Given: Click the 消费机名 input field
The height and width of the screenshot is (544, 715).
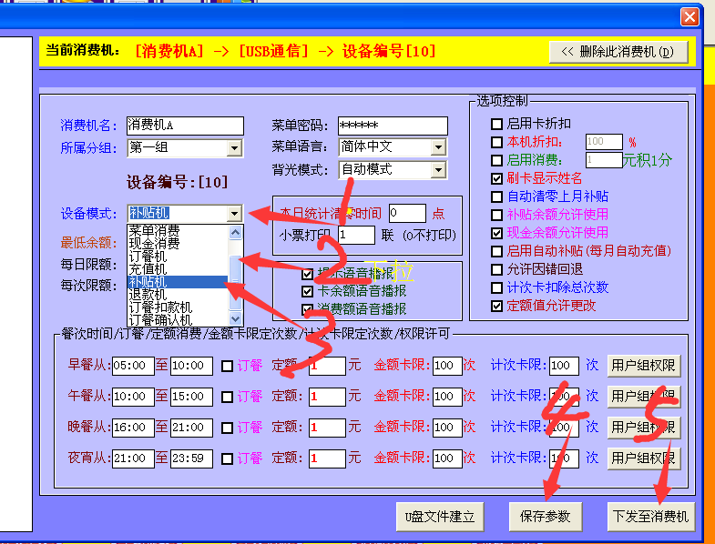Looking at the screenshot, I should tap(185, 126).
